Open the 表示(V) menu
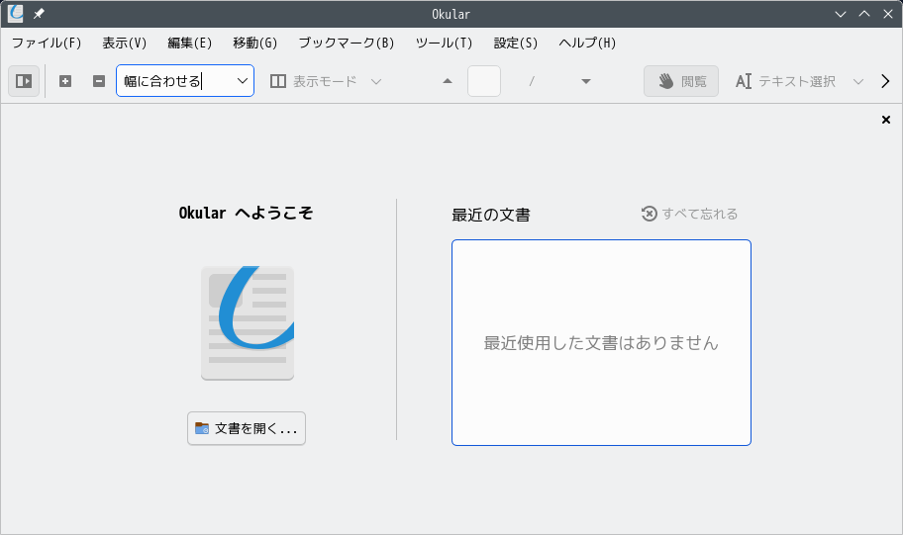 (x=125, y=44)
